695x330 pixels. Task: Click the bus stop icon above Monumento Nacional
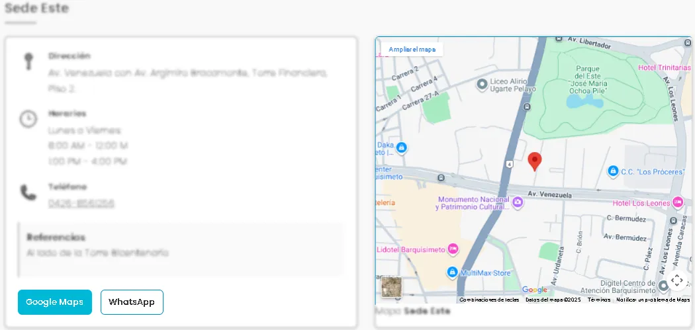[x=441, y=178]
